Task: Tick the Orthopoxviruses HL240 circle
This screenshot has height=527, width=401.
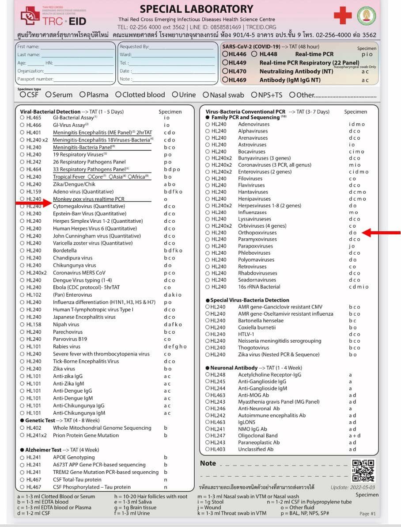Action: point(208,233)
